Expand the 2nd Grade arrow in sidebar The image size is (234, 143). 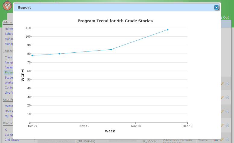(34, 139)
